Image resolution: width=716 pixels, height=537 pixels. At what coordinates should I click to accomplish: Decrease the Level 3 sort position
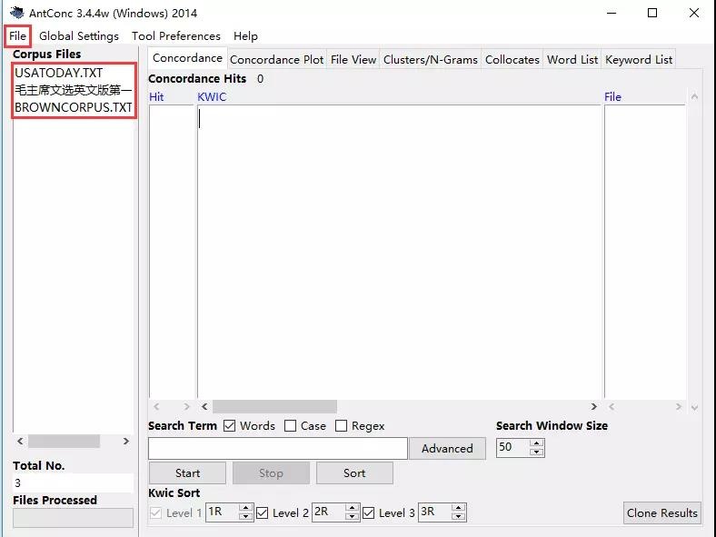pos(458,517)
